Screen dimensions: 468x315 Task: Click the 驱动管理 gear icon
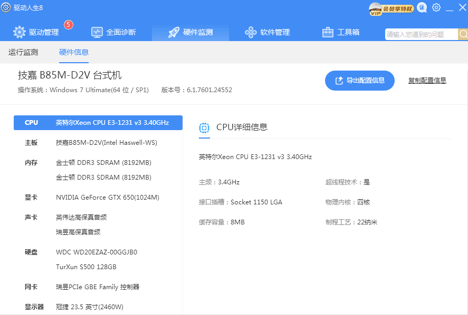(x=20, y=32)
